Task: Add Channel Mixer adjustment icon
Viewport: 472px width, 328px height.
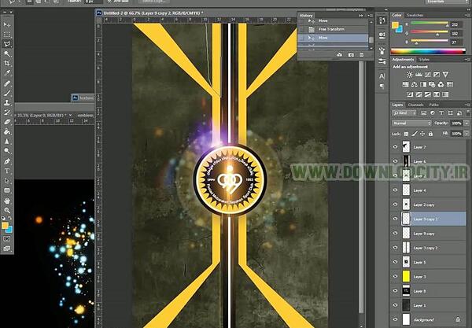Action: 441,85
